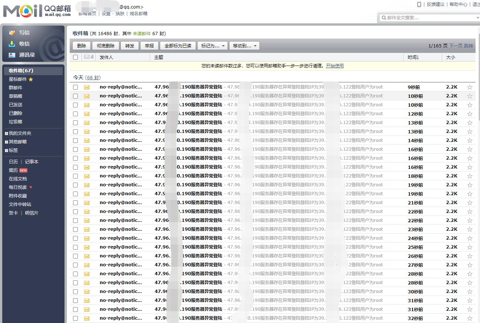Open the 移动到 dropdown menu

tap(244, 46)
